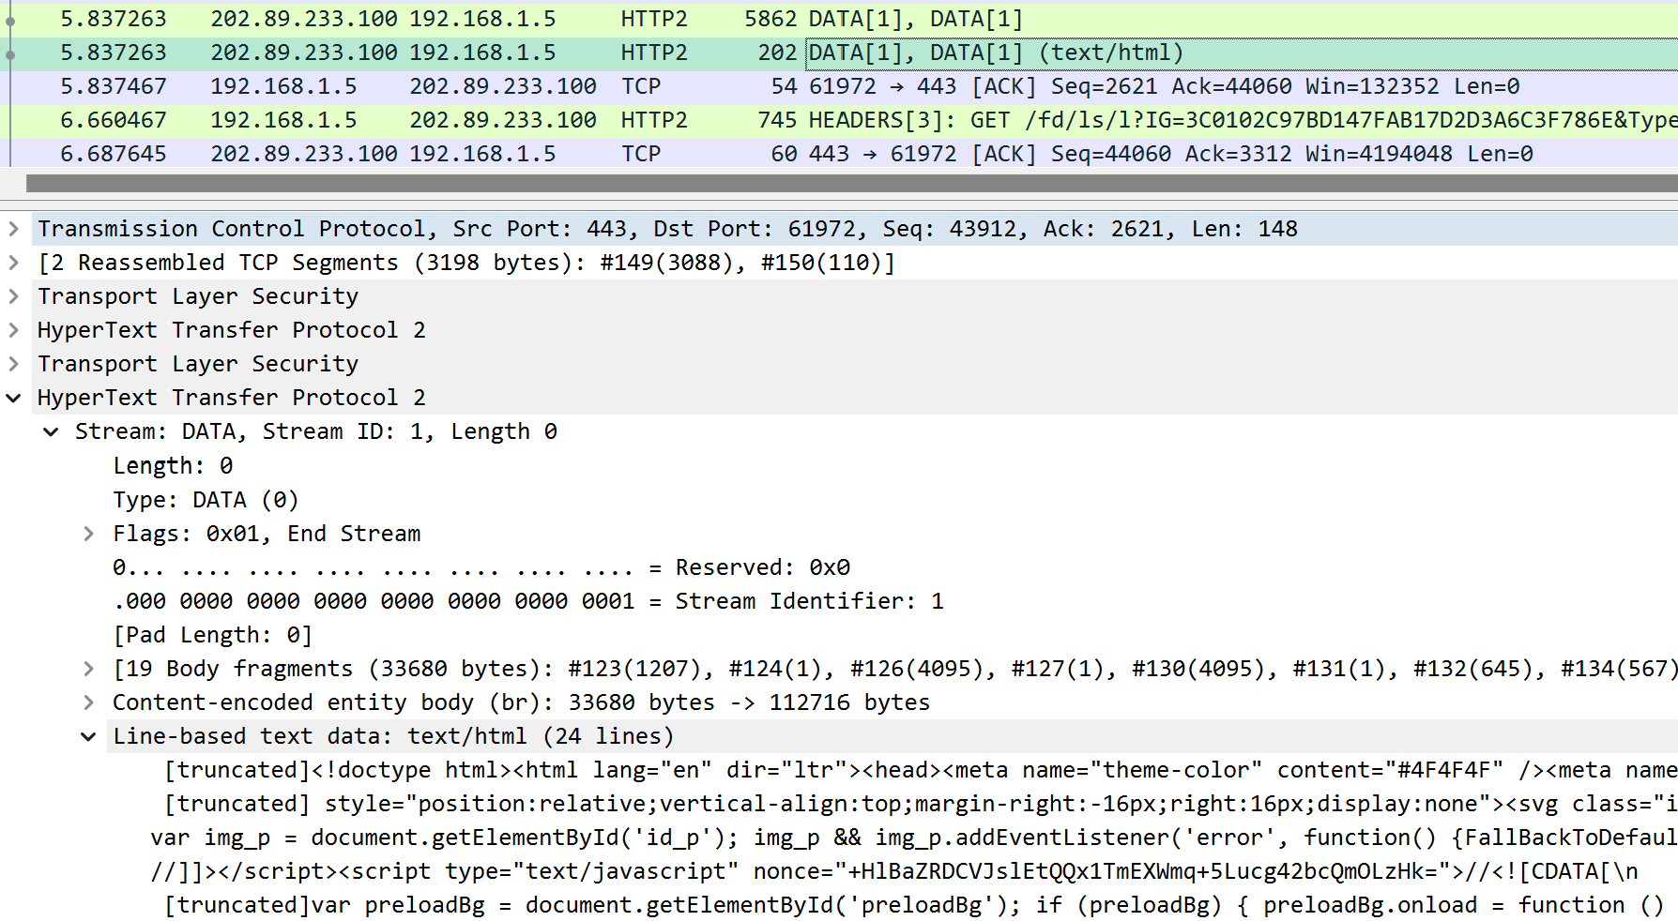The image size is (1678, 921).
Task: Click the HTTP2 protocol cell of length 202 row
Action: click(x=654, y=53)
